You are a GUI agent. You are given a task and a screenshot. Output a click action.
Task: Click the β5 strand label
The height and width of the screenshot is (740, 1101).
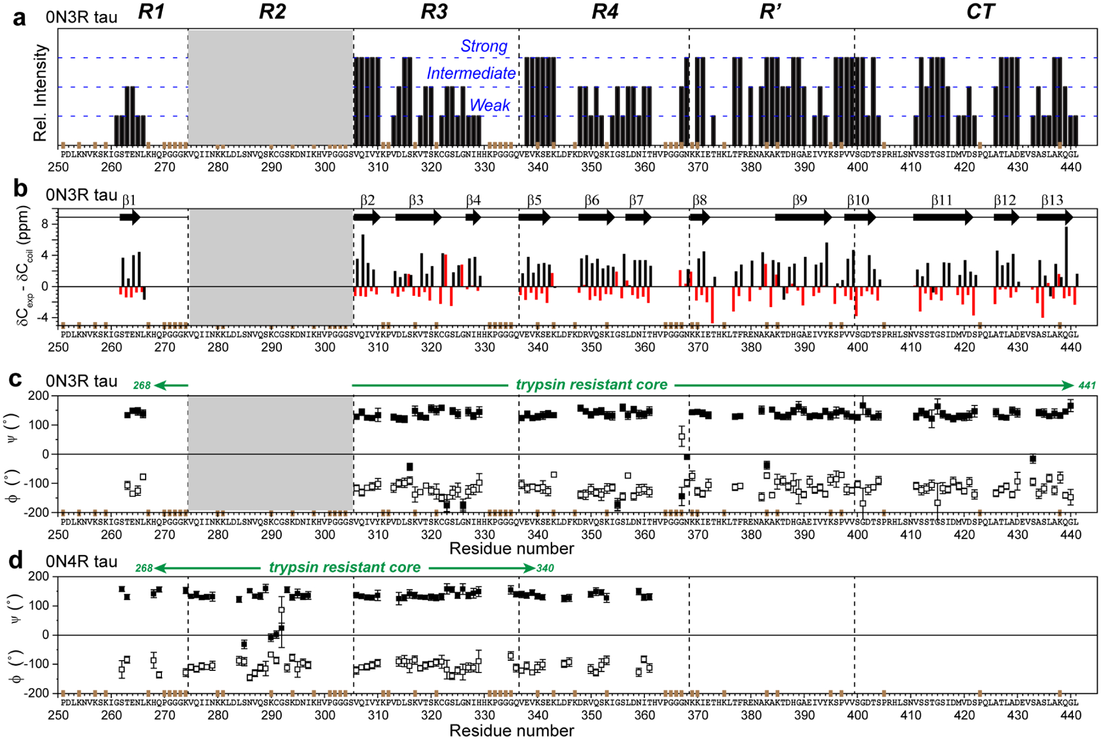click(534, 200)
